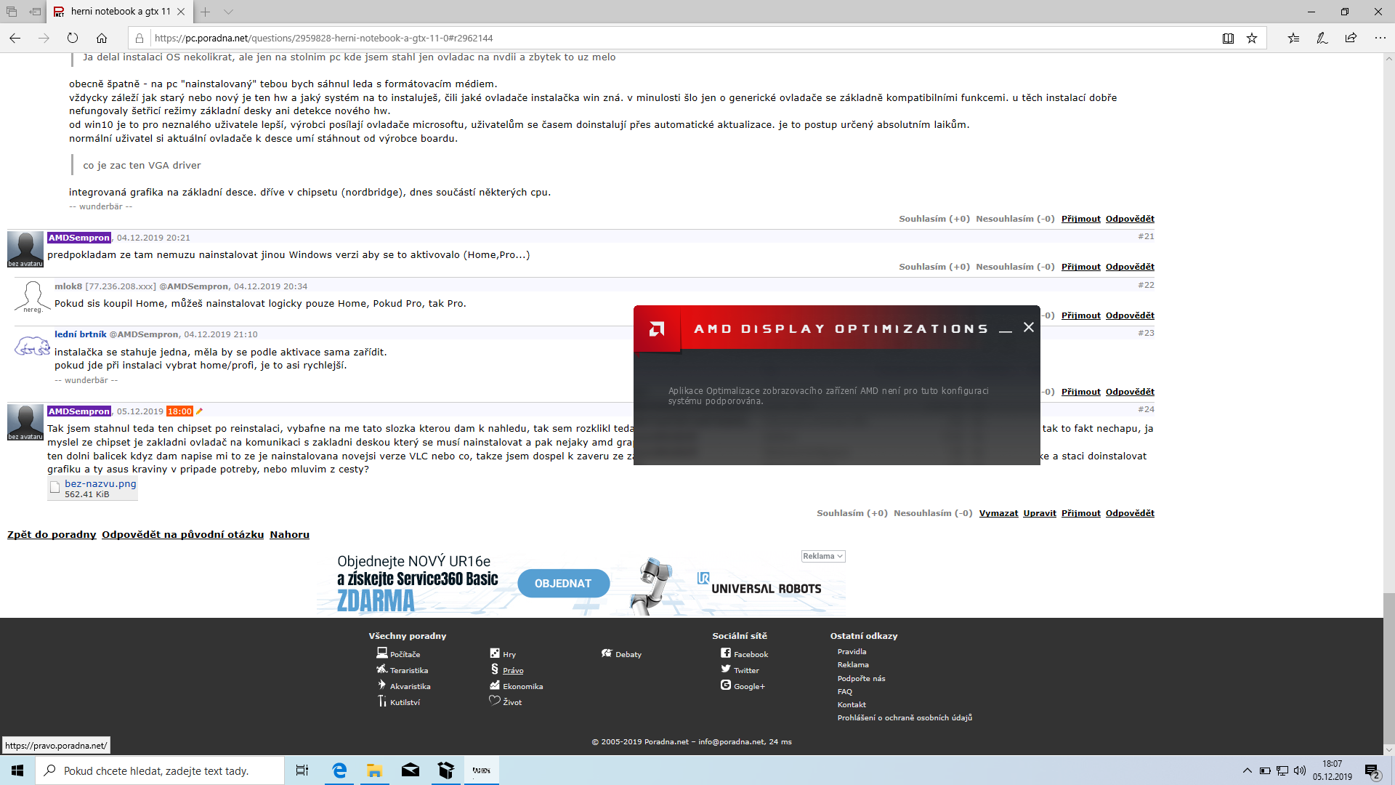
Task: Open the home page button
Action: point(102,38)
